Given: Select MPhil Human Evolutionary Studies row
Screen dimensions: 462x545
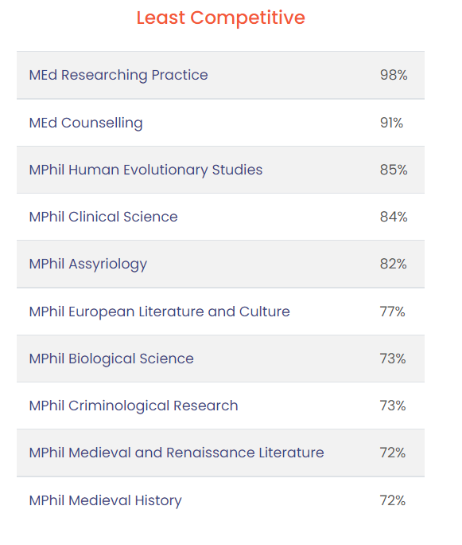Looking at the screenshot, I should 220,170.
